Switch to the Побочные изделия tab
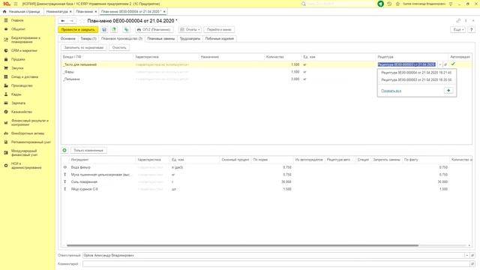 [220, 39]
